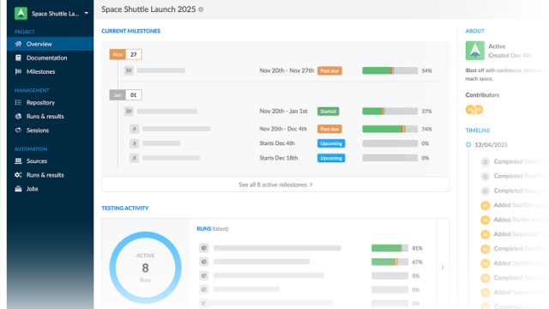The width and height of the screenshot is (549, 309).
Task: Click the Sessions refresh icon
Action: point(18,130)
